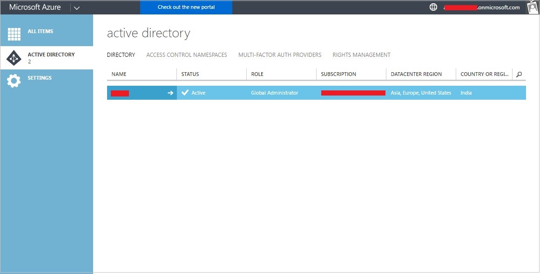
Task: Sort by the SUBSCRIPTION column header
Action: click(x=338, y=74)
